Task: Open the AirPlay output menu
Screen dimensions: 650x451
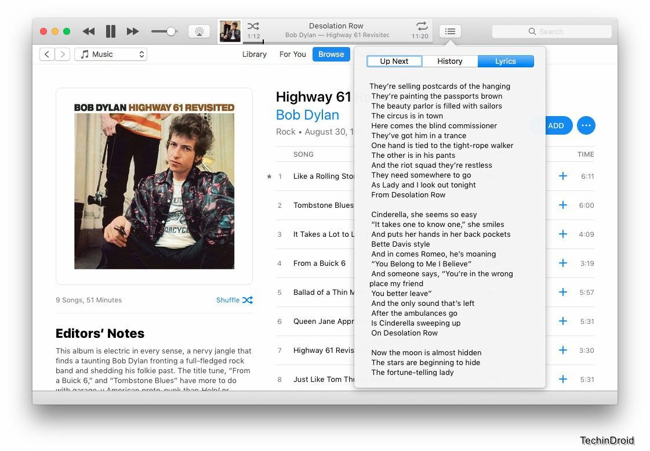Action: (199, 31)
